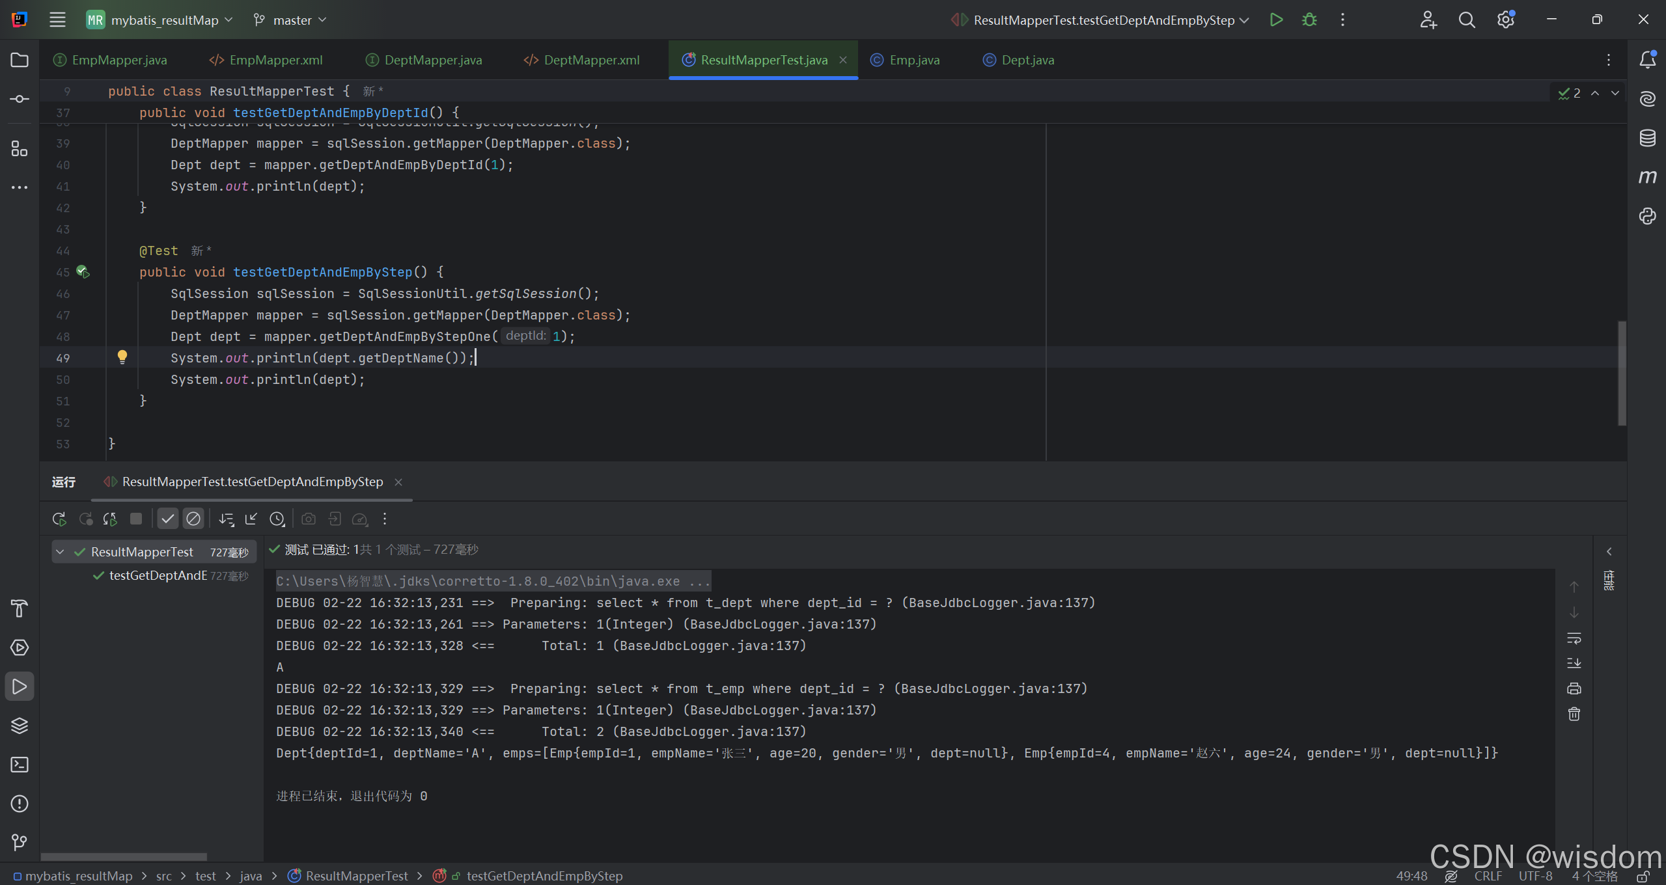
Task: Switch to DeptMapper.xml tab
Action: pyautogui.click(x=581, y=60)
